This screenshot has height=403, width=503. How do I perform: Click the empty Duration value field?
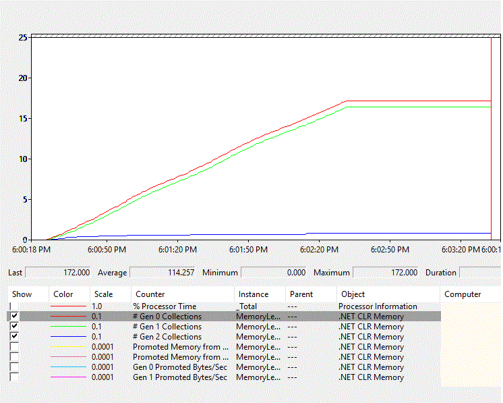point(480,273)
